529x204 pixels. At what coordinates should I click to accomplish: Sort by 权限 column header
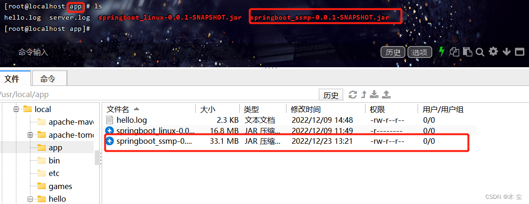click(377, 109)
